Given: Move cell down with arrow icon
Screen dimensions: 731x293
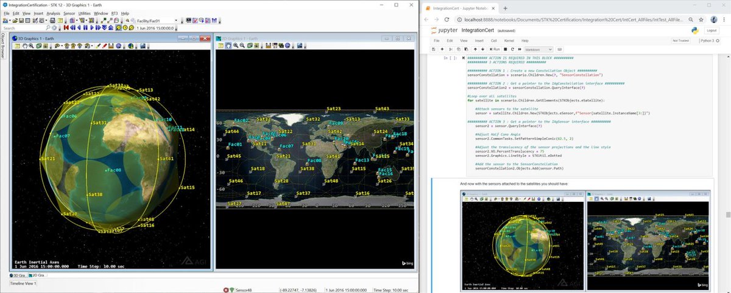Looking at the screenshot, I should tap(483, 49).
